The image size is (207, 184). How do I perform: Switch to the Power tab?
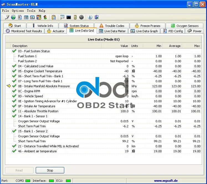point(194,31)
